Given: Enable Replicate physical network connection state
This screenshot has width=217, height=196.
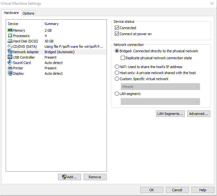Looking at the screenshot, I should tap(123, 58).
